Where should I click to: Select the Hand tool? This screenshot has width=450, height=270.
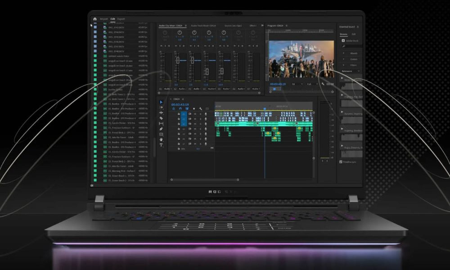click(161, 139)
